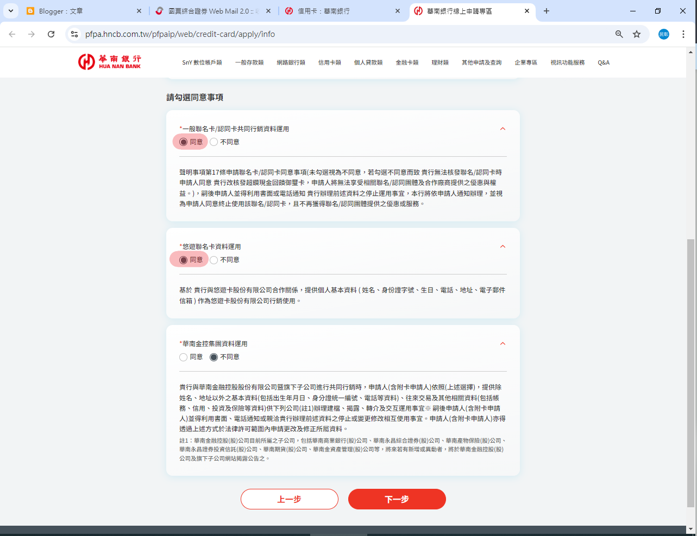The height and width of the screenshot is (536, 697).
Task: Open the 理財類 menu
Action: tap(440, 62)
